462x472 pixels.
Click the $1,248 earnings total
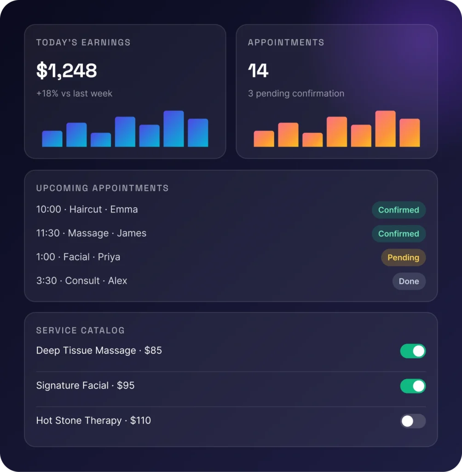[66, 71]
